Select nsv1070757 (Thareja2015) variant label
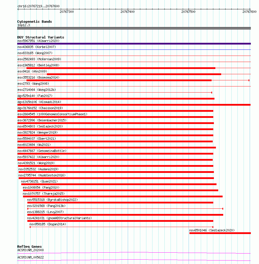This screenshot has height=264, width=259. [x=44, y=194]
